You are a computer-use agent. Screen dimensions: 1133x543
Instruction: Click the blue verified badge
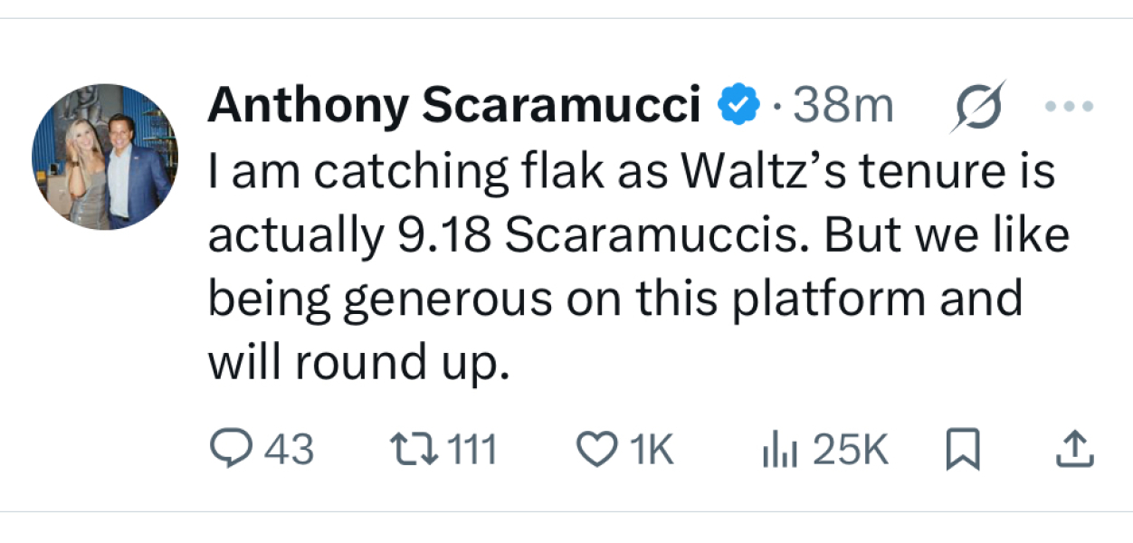point(736,102)
